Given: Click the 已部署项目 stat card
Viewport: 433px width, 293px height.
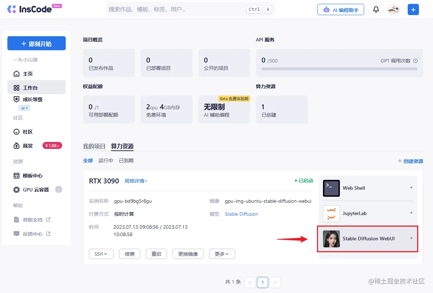Looking at the screenshot, I should tap(167, 63).
